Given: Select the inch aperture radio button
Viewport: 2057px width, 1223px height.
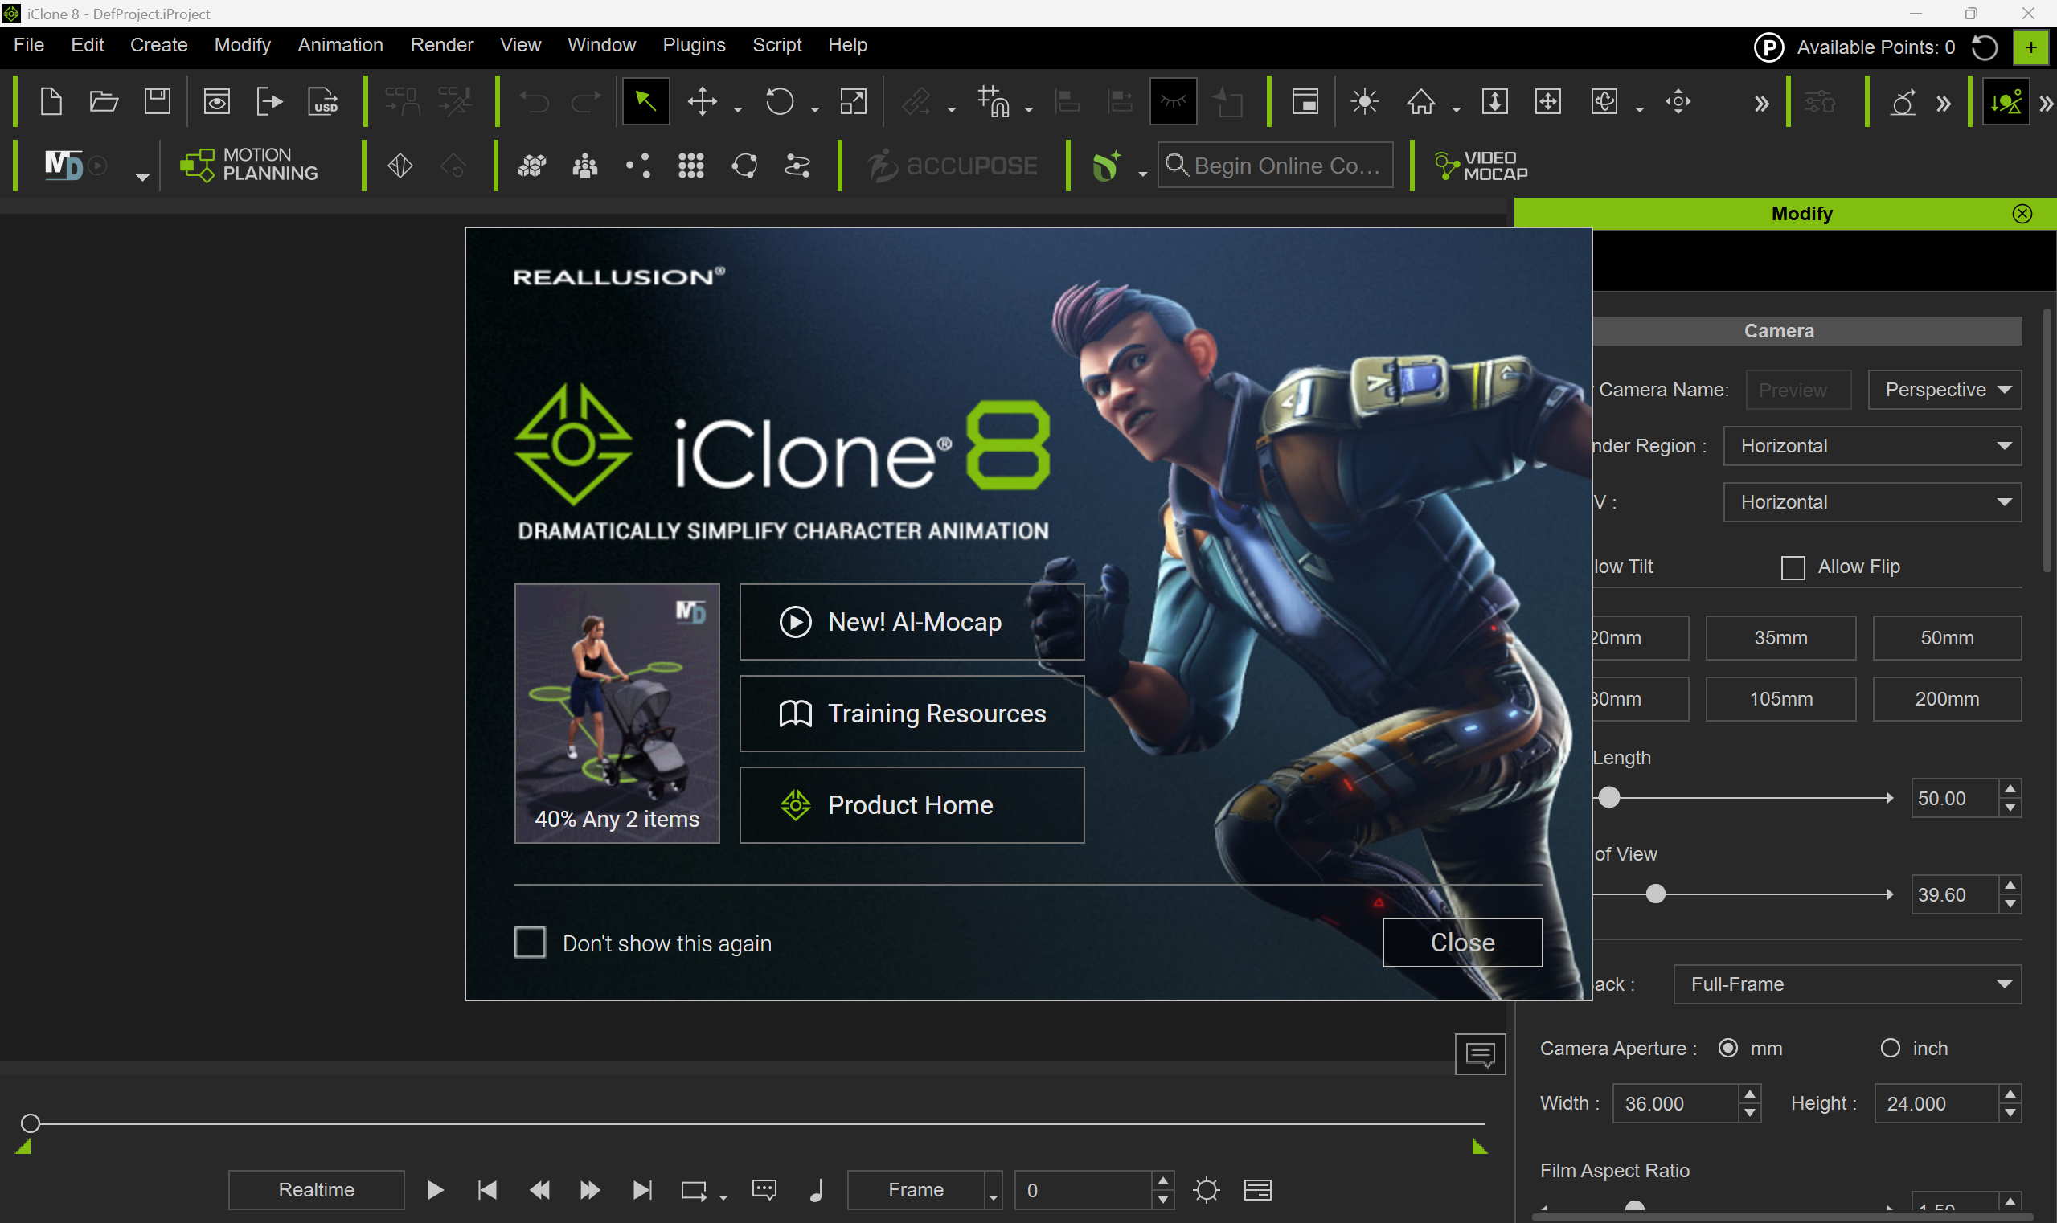Looking at the screenshot, I should 1891,1049.
